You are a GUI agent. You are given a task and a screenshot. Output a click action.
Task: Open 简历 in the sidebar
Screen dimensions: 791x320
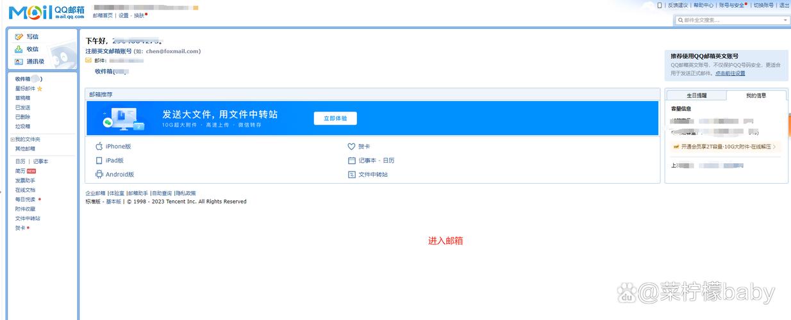pyautogui.click(x=21, y=171)
